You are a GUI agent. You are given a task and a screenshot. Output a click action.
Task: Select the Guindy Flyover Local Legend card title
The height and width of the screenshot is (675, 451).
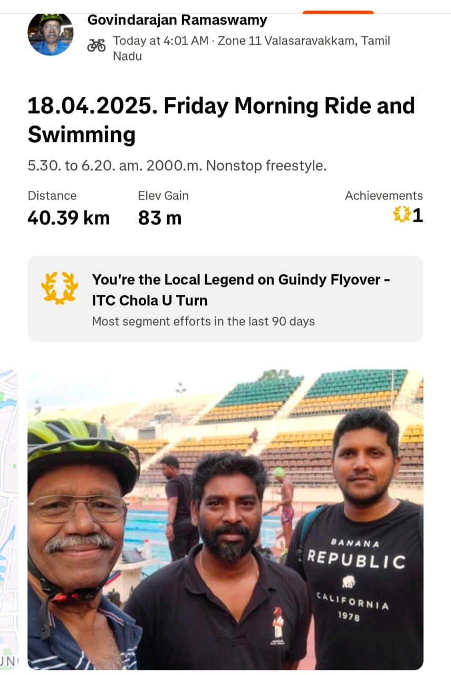point(241,290)
